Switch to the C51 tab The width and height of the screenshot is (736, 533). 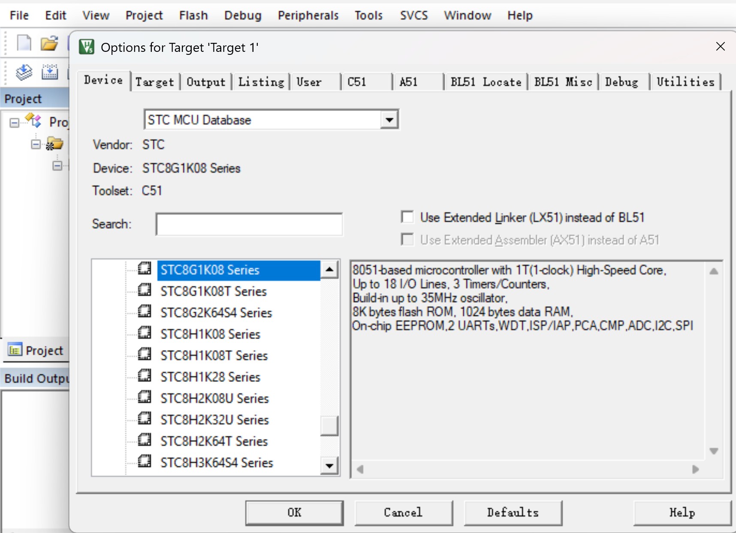tap(367, 82)
